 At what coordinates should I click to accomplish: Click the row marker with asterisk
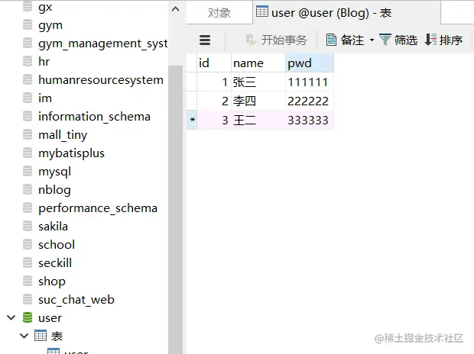[192, 120]
